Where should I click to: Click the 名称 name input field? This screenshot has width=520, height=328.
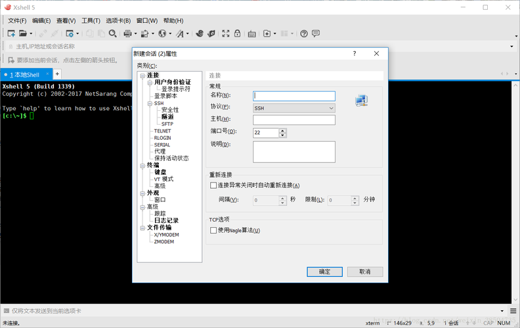click(294, 96)
